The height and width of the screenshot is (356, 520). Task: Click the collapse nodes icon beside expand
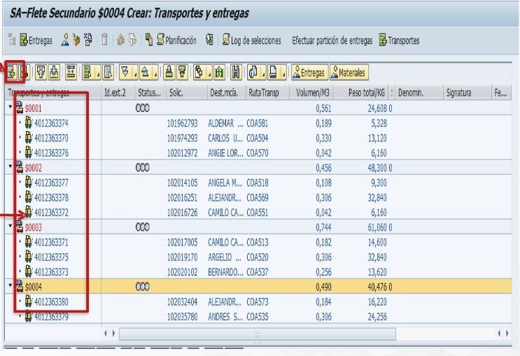pos(22,72)
